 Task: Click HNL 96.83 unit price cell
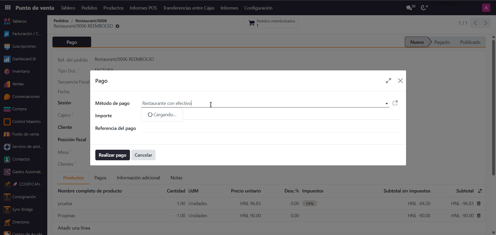250,204
